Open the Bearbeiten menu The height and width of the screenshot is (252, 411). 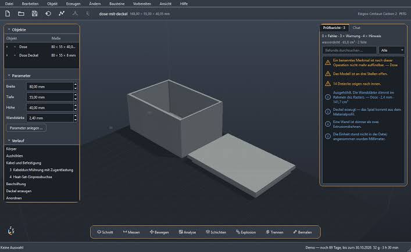click(30, 3)
